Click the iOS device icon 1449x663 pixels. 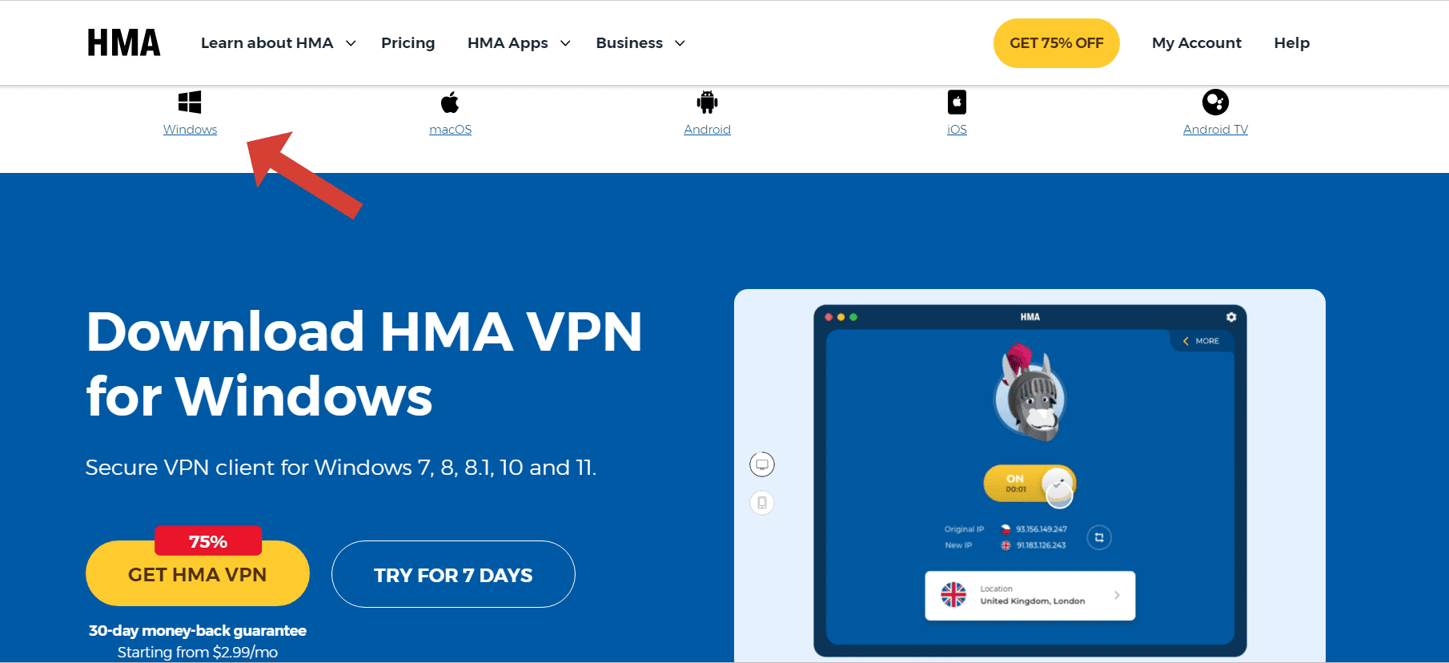pos(957,102)
